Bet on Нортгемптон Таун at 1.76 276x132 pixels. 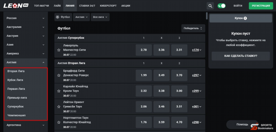click(144, 122)
